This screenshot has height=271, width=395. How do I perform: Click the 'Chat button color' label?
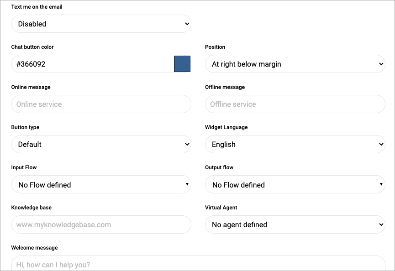pyautogui.click(x=32, y=47)
